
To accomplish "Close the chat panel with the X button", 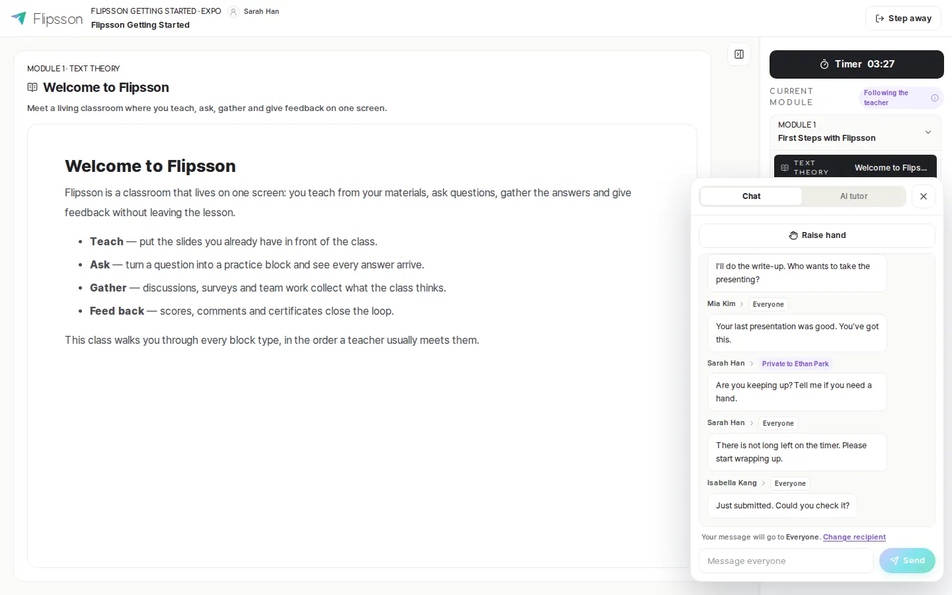I will coord(924,196).
